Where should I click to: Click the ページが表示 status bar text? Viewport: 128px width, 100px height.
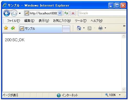point(10,95)
